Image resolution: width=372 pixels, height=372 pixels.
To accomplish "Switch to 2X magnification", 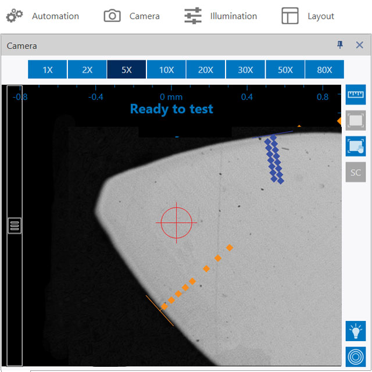I will coord(87,70).
